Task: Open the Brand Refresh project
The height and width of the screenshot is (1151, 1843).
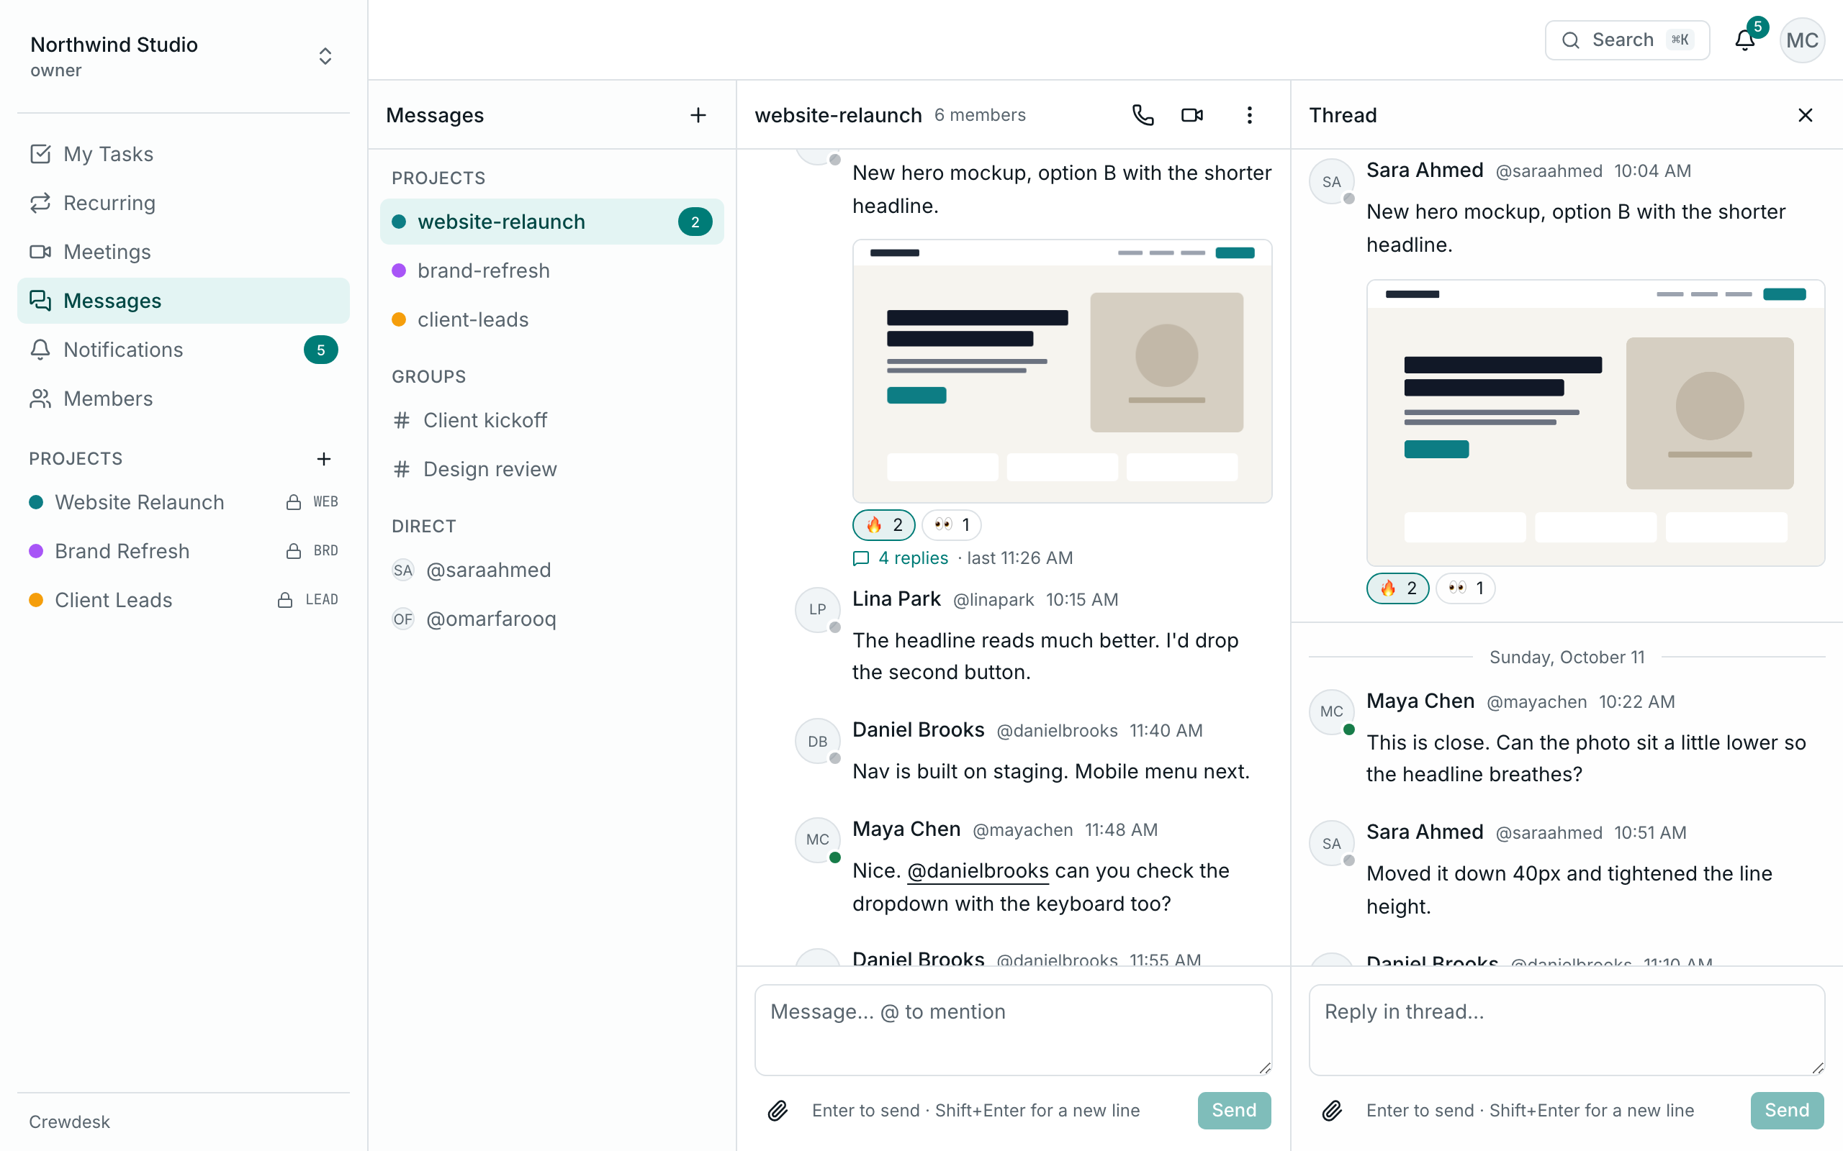Action: 183,551
